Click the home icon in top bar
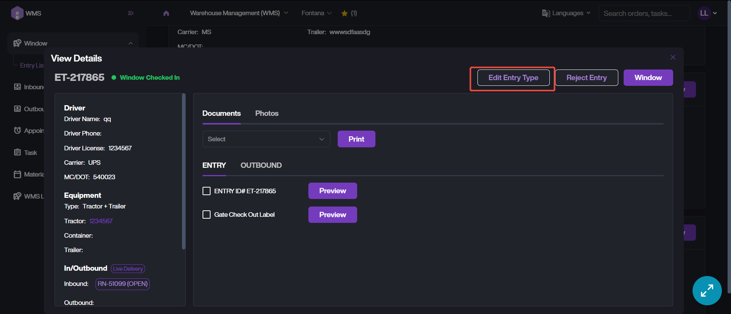The image size is (731, 314). coord(166,13)
